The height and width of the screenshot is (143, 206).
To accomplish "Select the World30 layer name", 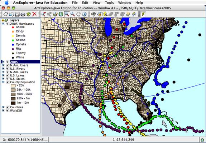I will pyautogui.click(x=16, y=110).
